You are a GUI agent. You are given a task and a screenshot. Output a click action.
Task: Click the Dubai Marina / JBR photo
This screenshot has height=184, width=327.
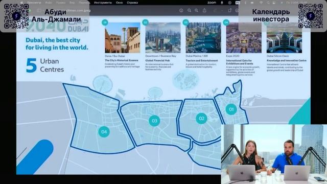coord(203,37)
